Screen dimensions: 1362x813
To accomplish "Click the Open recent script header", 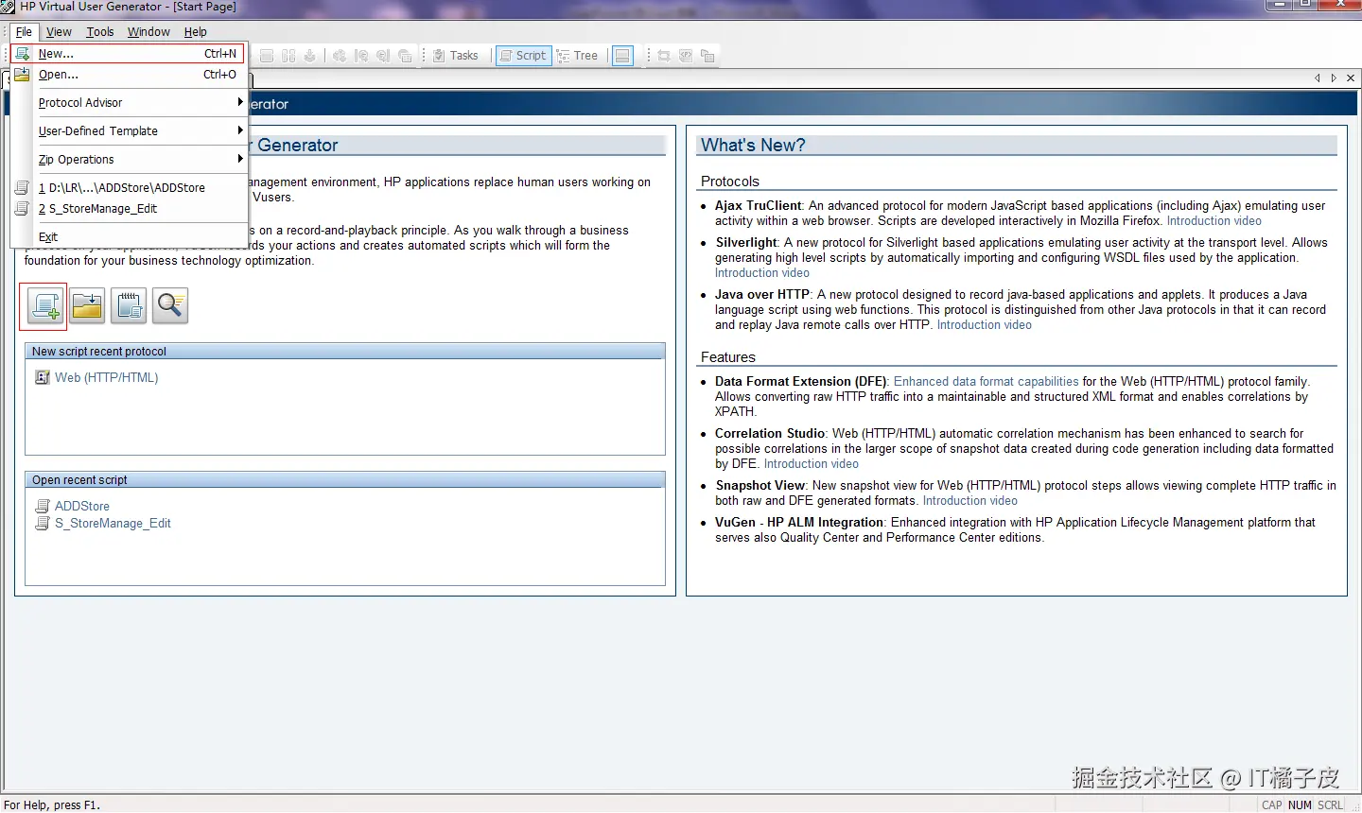I will click(x=344, y=480).
